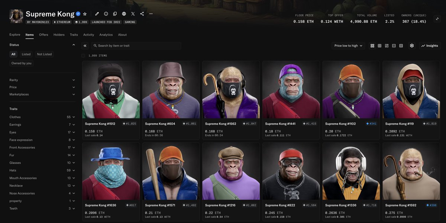Expand the Clothes trait filter
Viewport: 446px width, 223px height.
42,117
